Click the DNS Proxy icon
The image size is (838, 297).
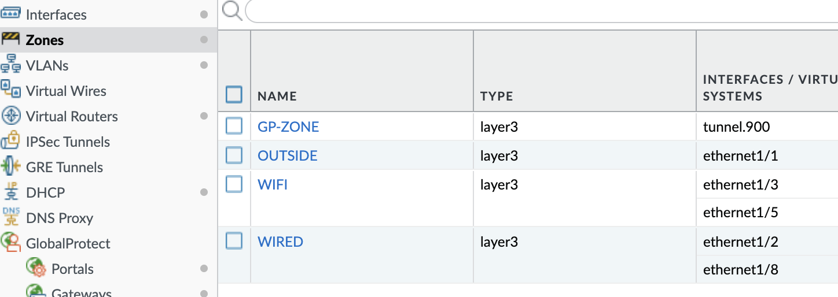11,217
